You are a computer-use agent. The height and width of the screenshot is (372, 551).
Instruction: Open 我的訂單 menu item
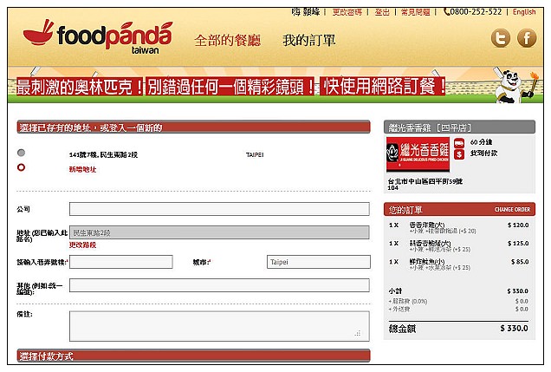click(x=309, y=41)
